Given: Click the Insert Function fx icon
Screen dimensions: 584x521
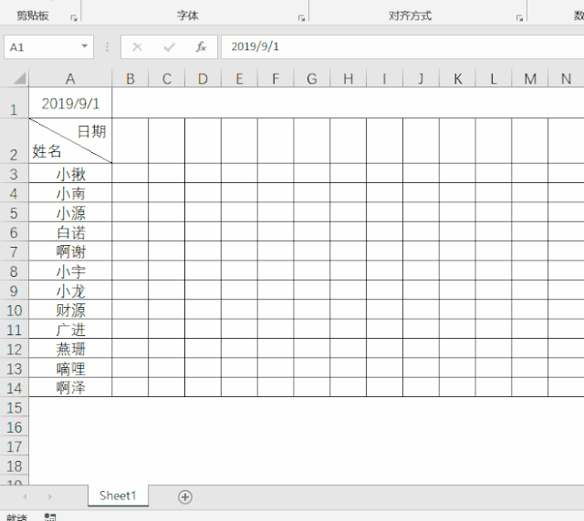Looking at the screenshot, I should (x=201, y=46).
